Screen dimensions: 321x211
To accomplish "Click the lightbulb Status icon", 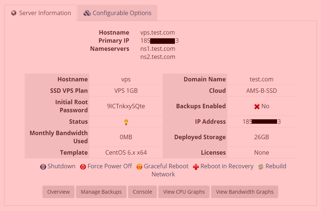I will point(126,122).
